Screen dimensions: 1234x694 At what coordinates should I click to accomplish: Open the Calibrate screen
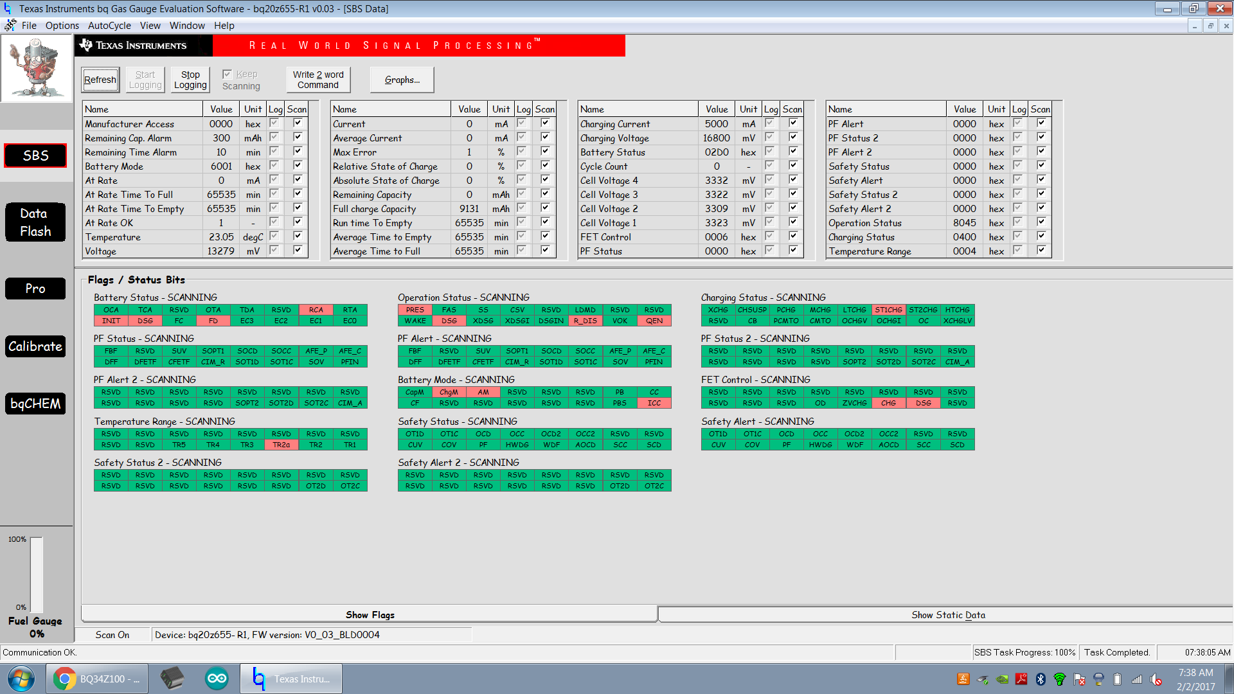pos(35,346)
